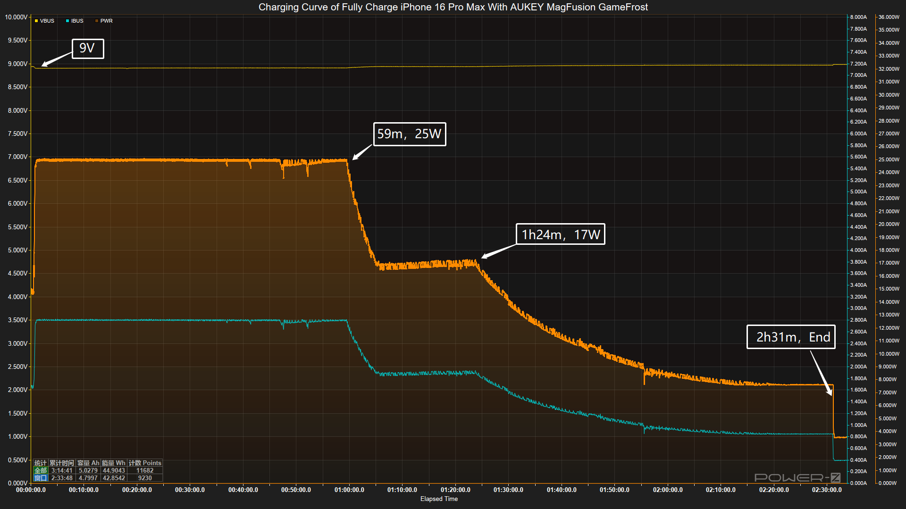Viewport: 906px width, 509px height.
Task: Click the 36.000W power axis label
Action: click(889, 17)
